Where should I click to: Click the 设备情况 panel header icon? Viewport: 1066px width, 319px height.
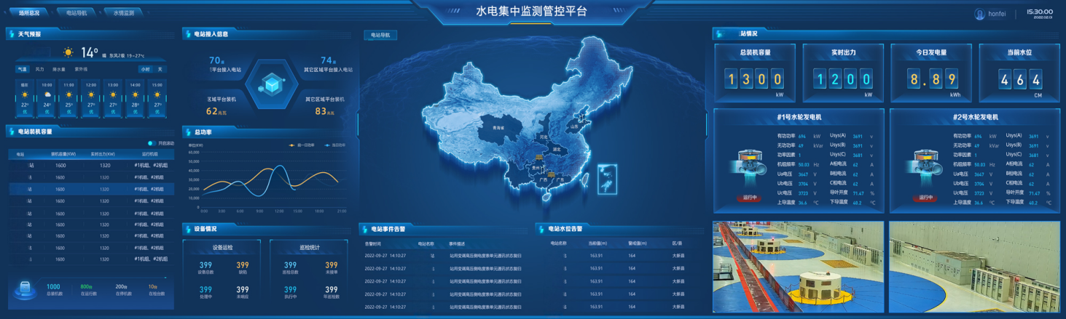pos(188,229)
